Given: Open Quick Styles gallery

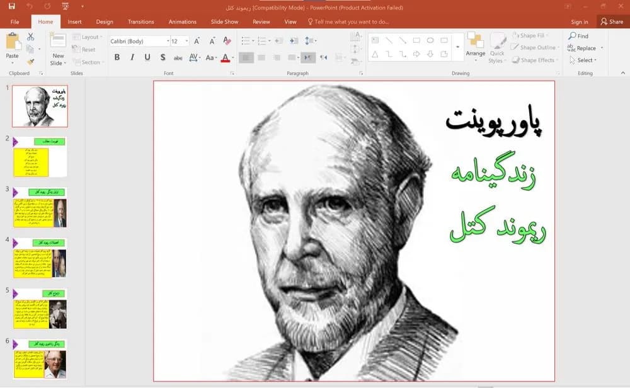Looking at the screenshot, I should tap(497, 48).
